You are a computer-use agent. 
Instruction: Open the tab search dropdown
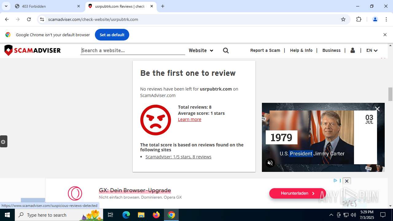coord(6,6)
